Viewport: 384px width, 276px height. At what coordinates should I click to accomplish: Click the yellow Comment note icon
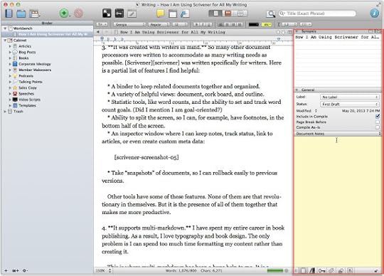(161, 14)
